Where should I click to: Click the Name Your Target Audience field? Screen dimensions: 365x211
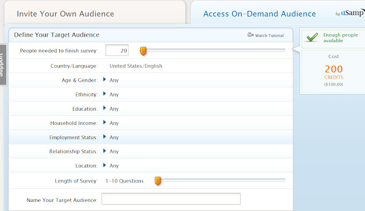pyautogui.click(x=171, y=199)
